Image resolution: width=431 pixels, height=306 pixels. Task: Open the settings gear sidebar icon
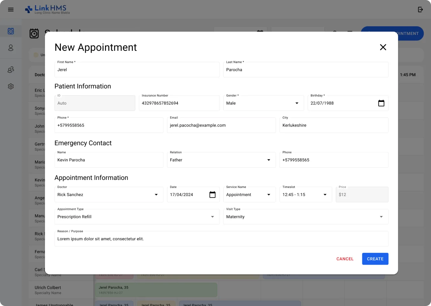[11, 86]
